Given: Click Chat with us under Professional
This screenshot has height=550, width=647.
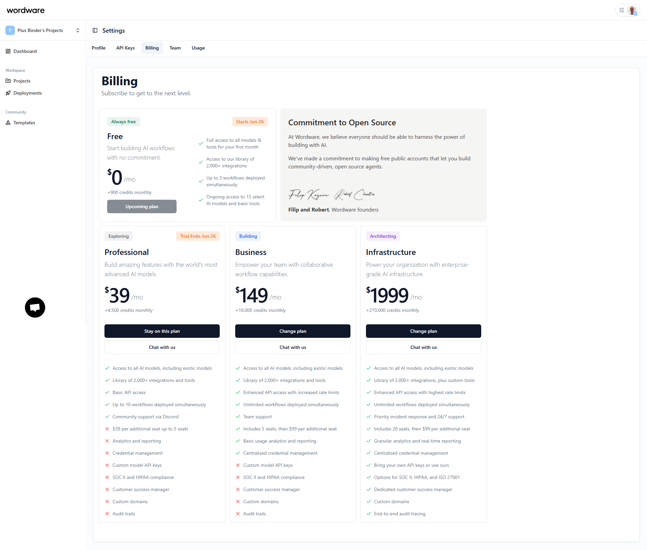Looking at the screenshot, I should click(x=162, y=347).
